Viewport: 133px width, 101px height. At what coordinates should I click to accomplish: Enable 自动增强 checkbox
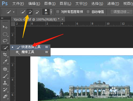(x=88, y=12)
